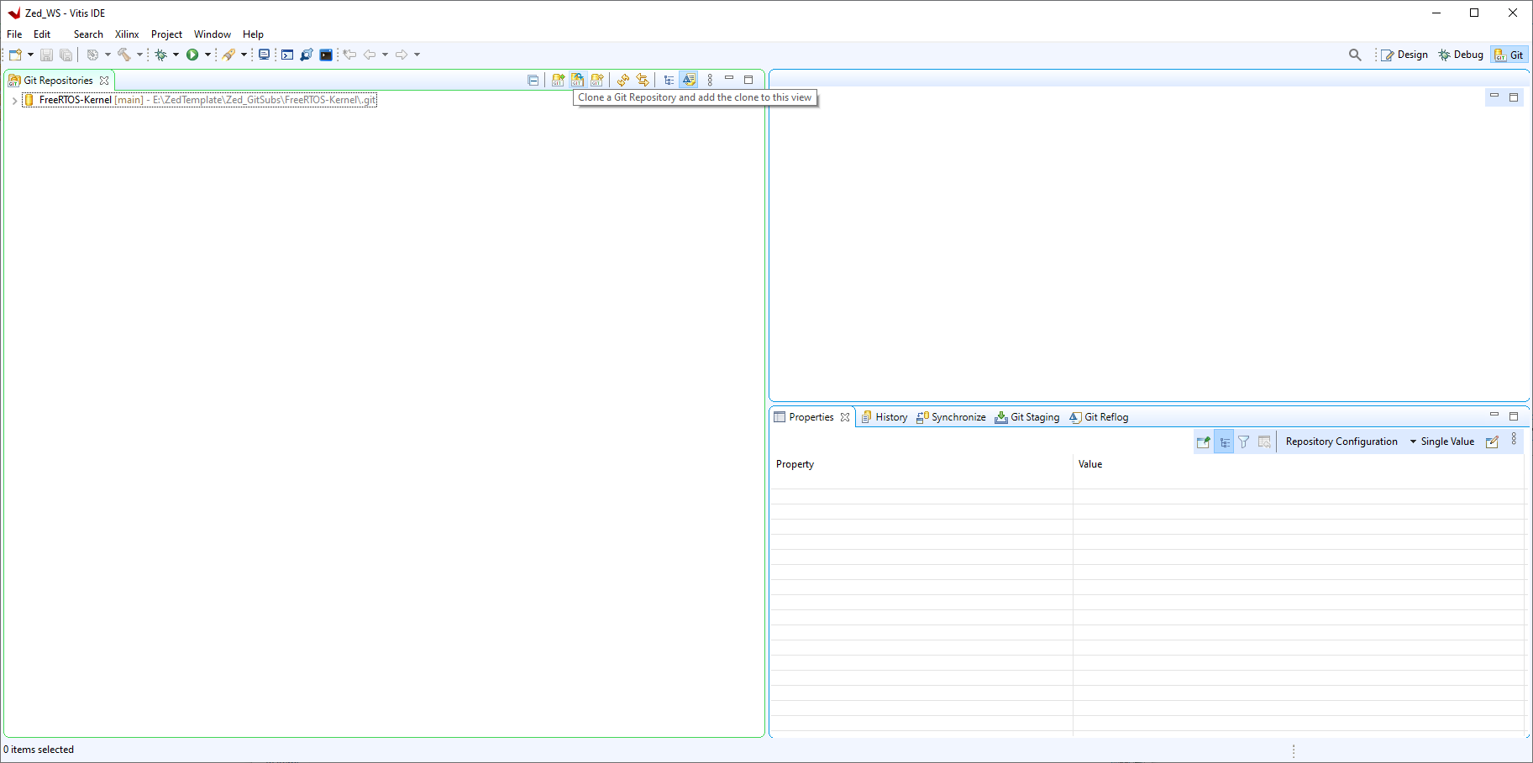Toggle the highlighted branch label display icon
Viewport: 1533px width, 763px height.
coord(689,80)
